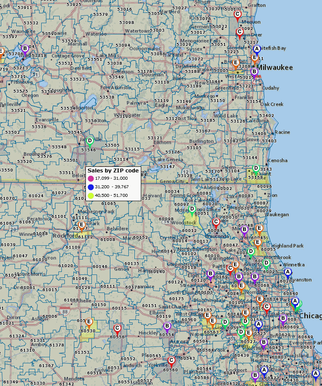Select the orange E pin near Rockford
Image resolution: width=322 pixels, height=386 pixels.
pyautogui.click(x=82, y=225)
